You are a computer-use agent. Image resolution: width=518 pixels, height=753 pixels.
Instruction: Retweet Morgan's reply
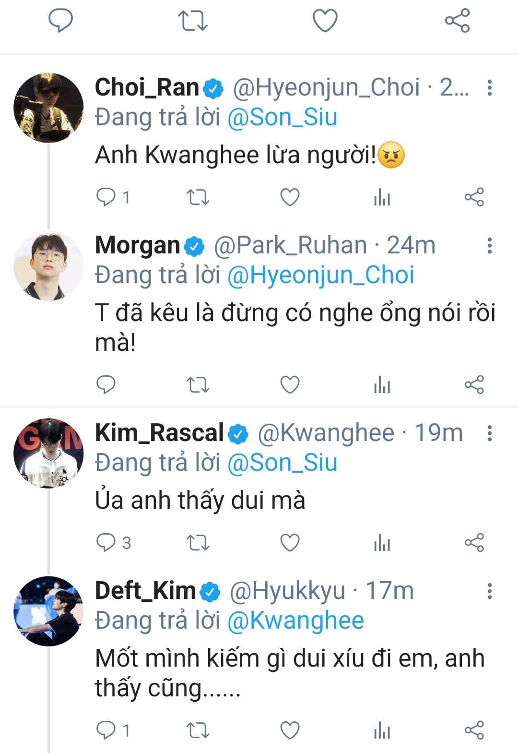coord(198,384)
